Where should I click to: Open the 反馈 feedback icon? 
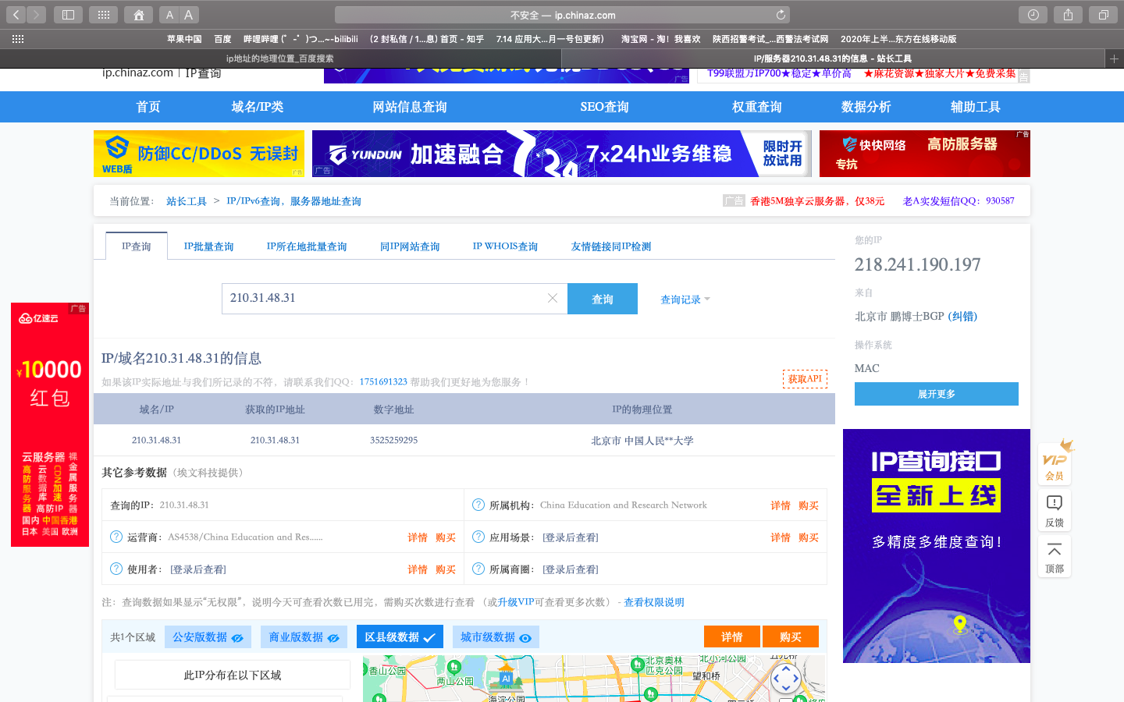[x=1055, y=511]
